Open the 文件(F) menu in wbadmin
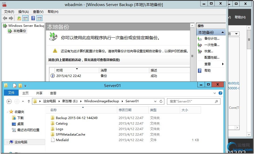 pyautogui.click(x=9, y=12)
